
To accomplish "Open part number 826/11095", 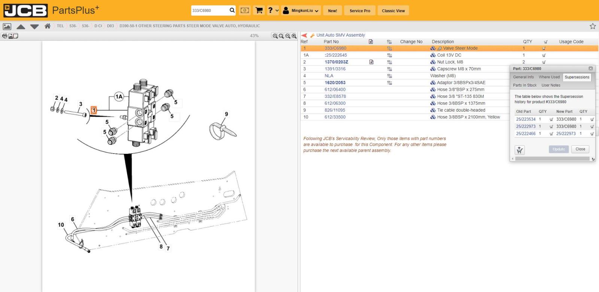I will [x=335, y=110].
